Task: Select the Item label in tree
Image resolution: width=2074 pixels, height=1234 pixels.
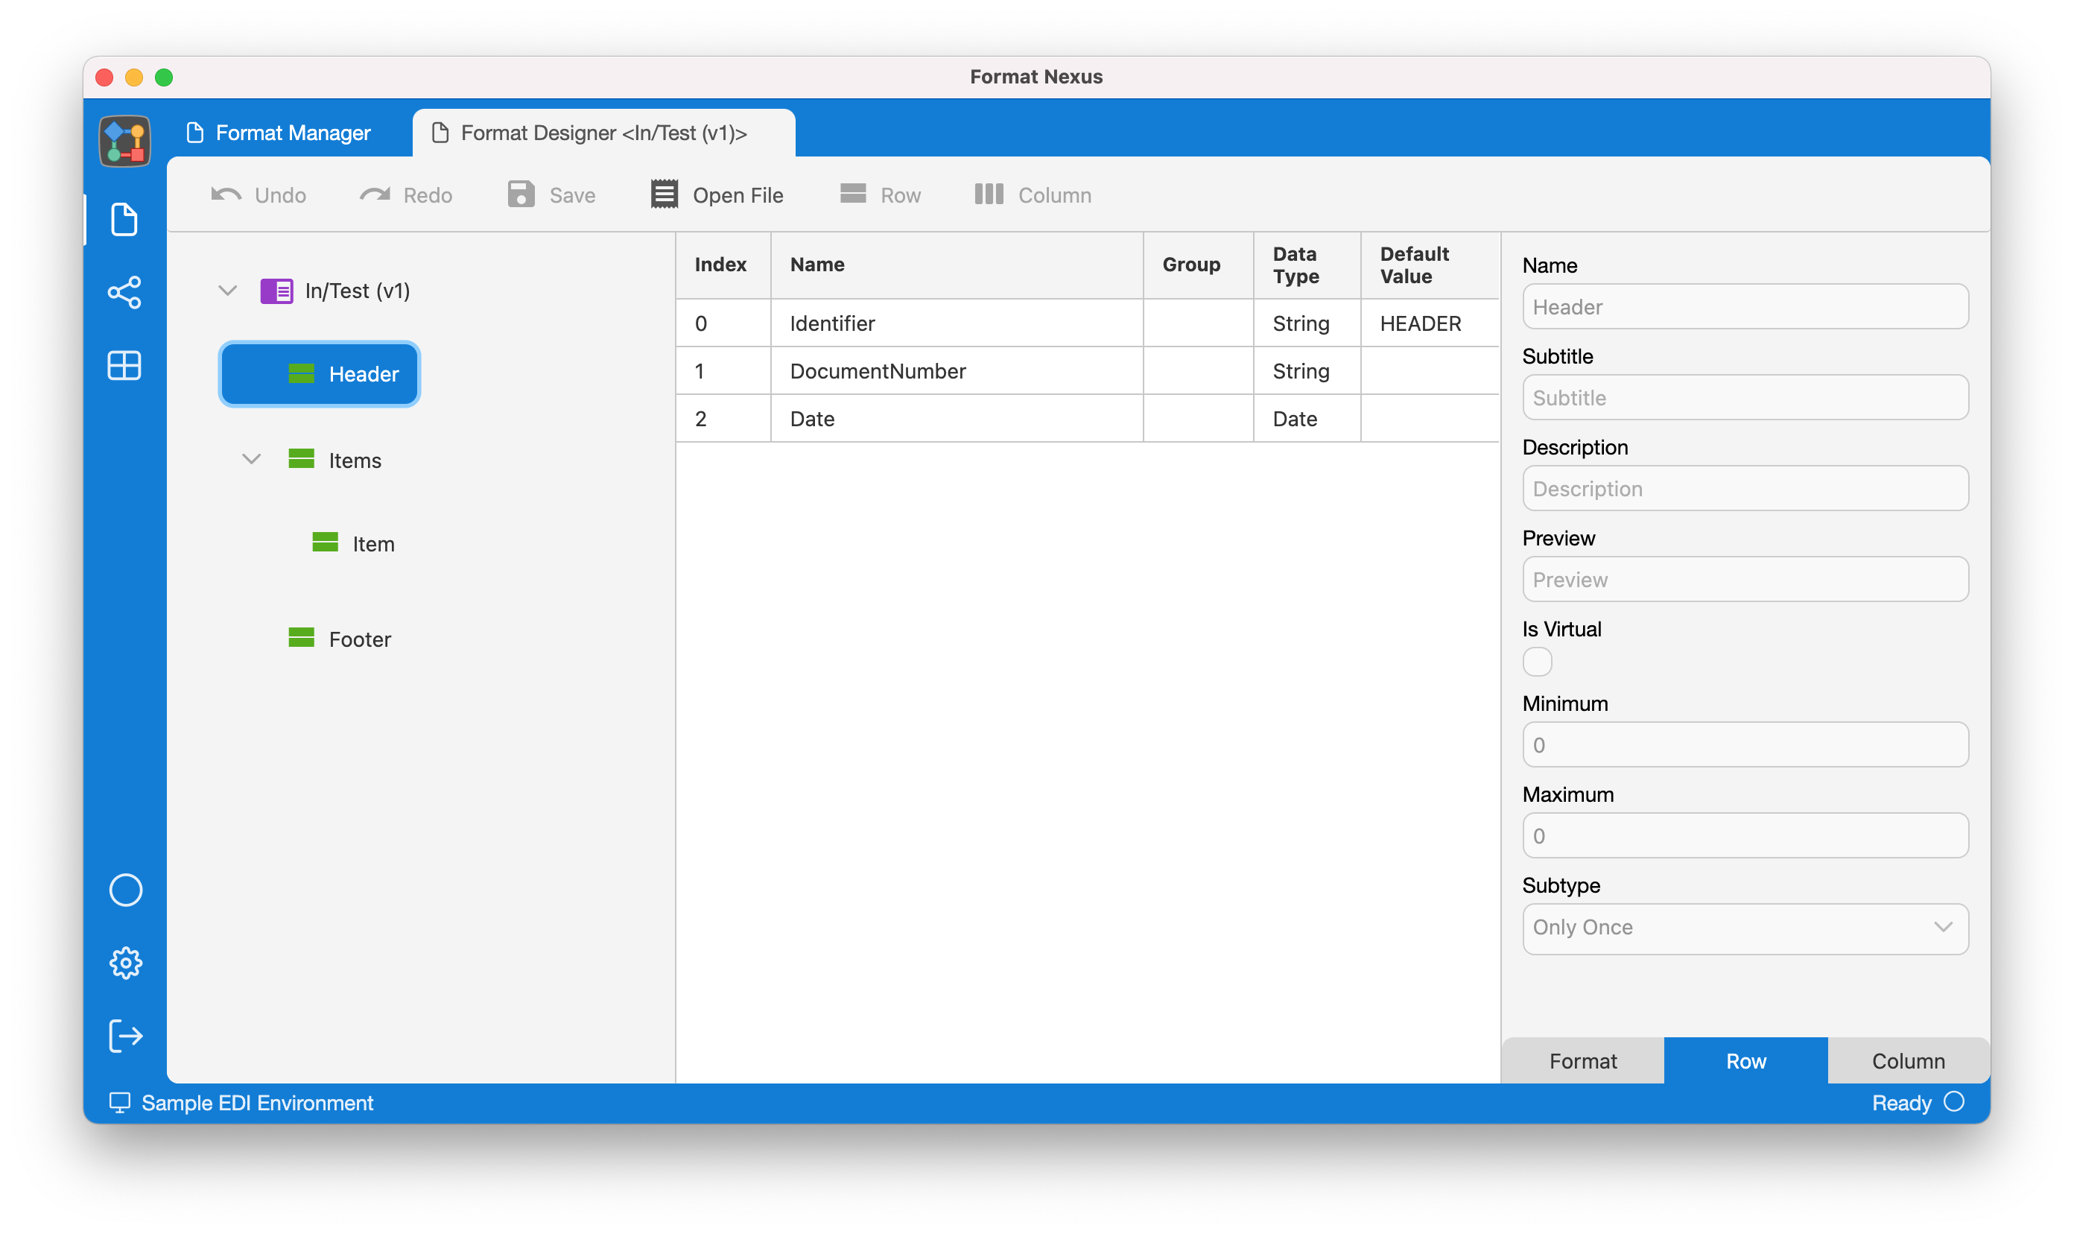Action: (373, 544)
